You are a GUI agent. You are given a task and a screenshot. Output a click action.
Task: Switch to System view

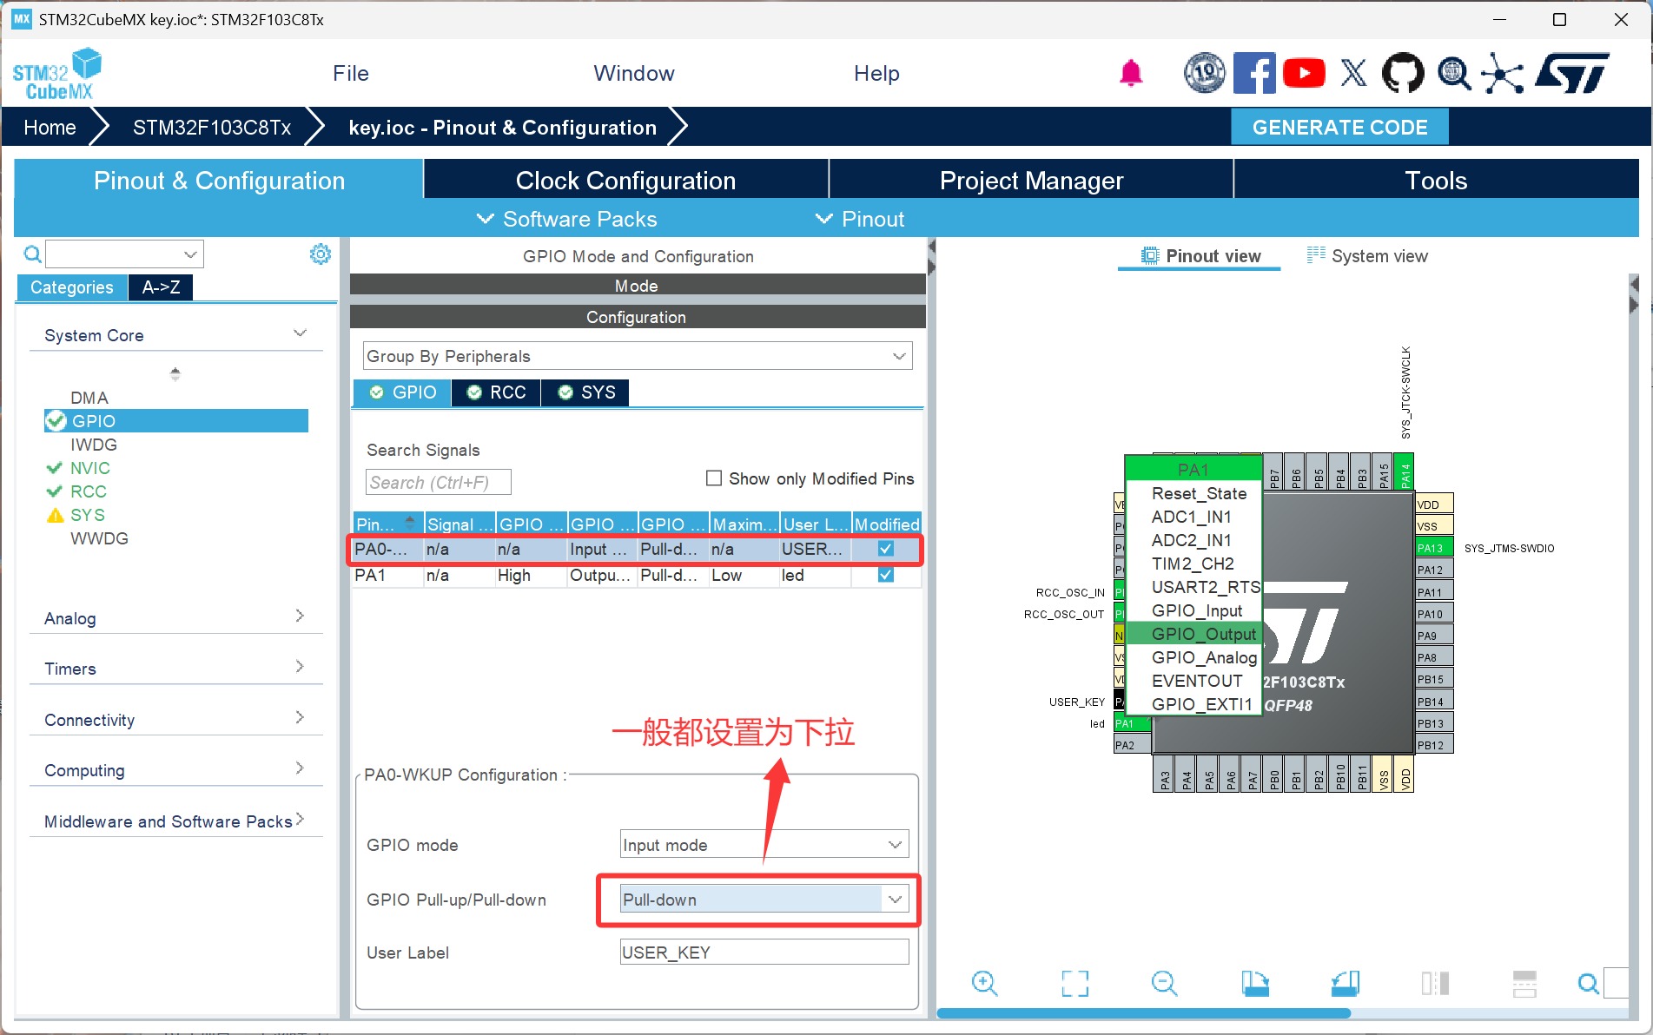pyautogui.click(x=1368, y=256)
